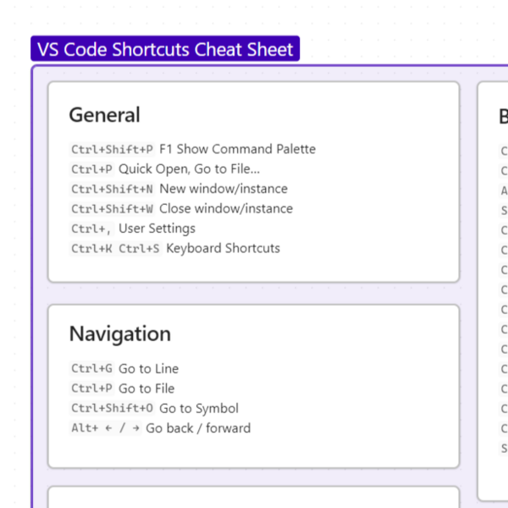Click the User Settings entry

pos(157,229)
